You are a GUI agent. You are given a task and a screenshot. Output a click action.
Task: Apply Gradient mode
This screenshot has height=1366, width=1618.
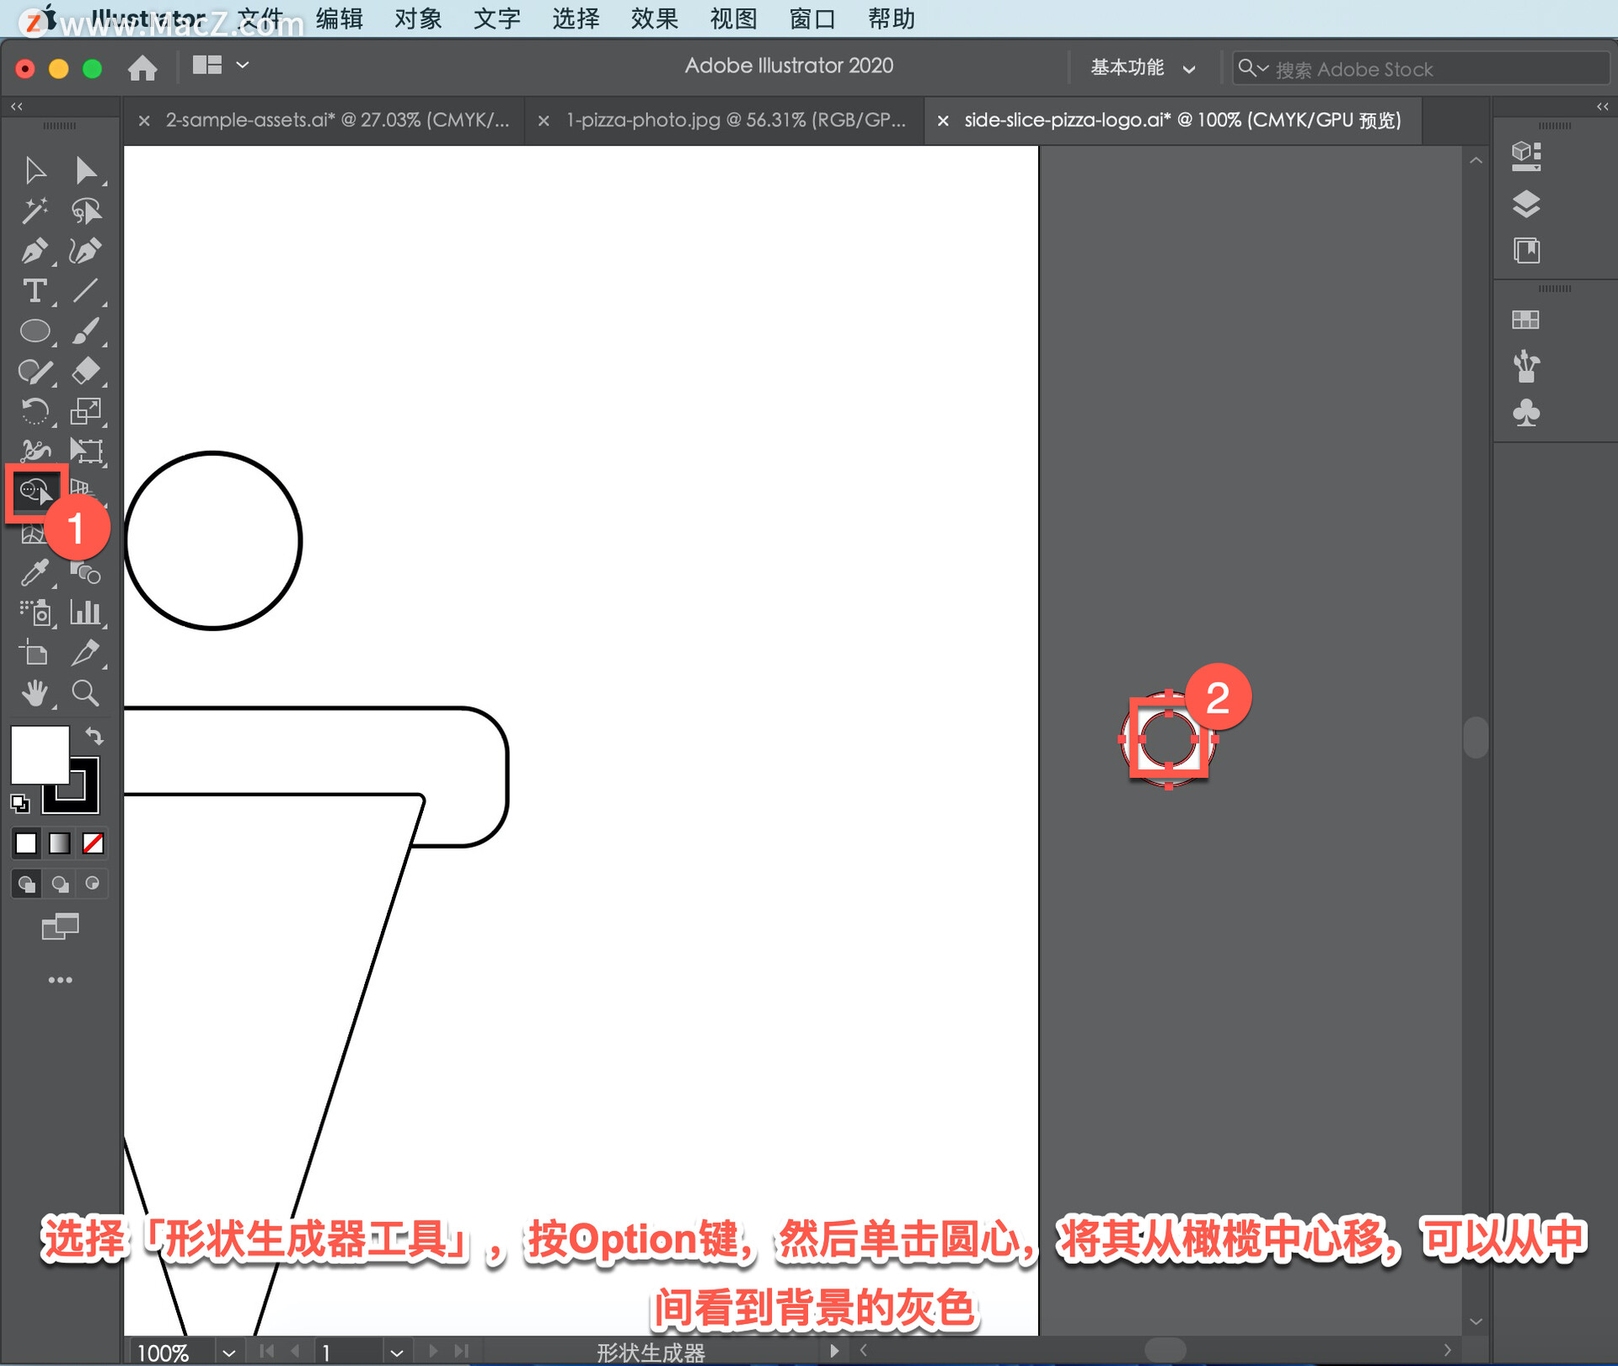(60, 843)
